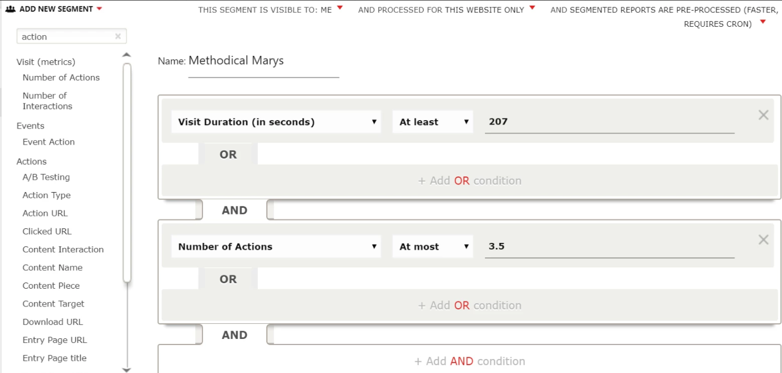Clear the segment search box text
The image size is (782, 373).
click(118, 36)
